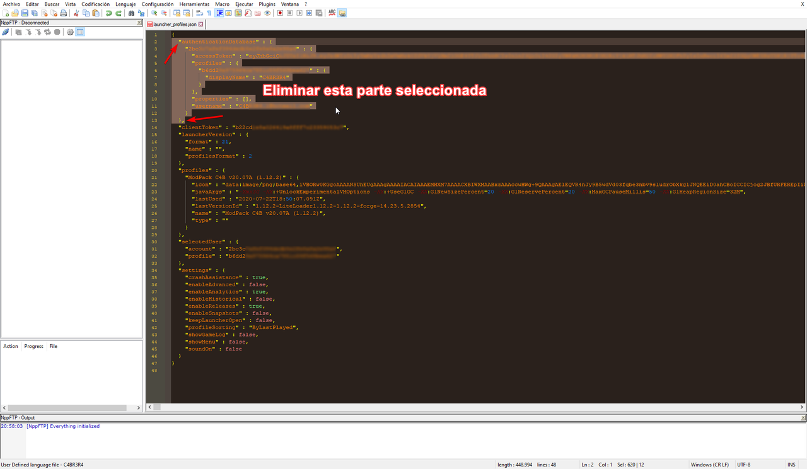
Task: Click the Redo toolbar icon
Action: point(119,13)
